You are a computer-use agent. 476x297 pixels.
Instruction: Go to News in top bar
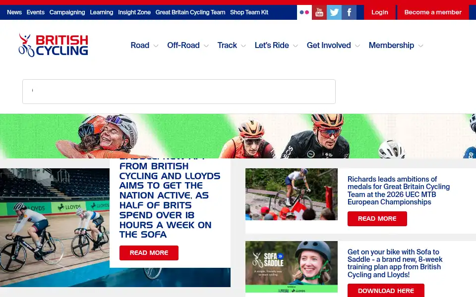pos(14,12)
